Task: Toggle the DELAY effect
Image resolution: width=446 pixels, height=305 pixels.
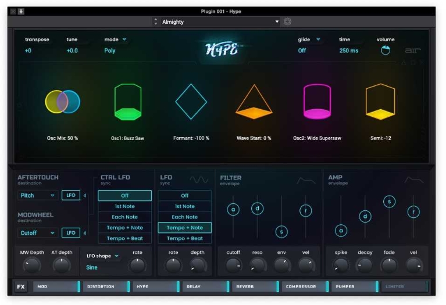Action: click(206, 286)
